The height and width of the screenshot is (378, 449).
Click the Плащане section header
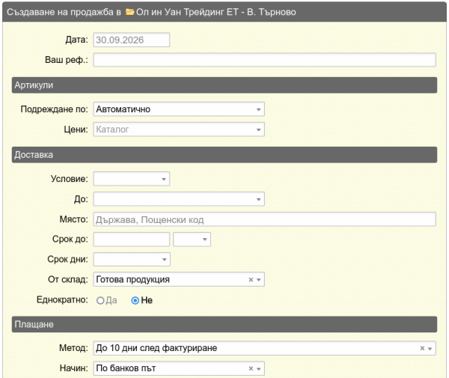[224, 324]
